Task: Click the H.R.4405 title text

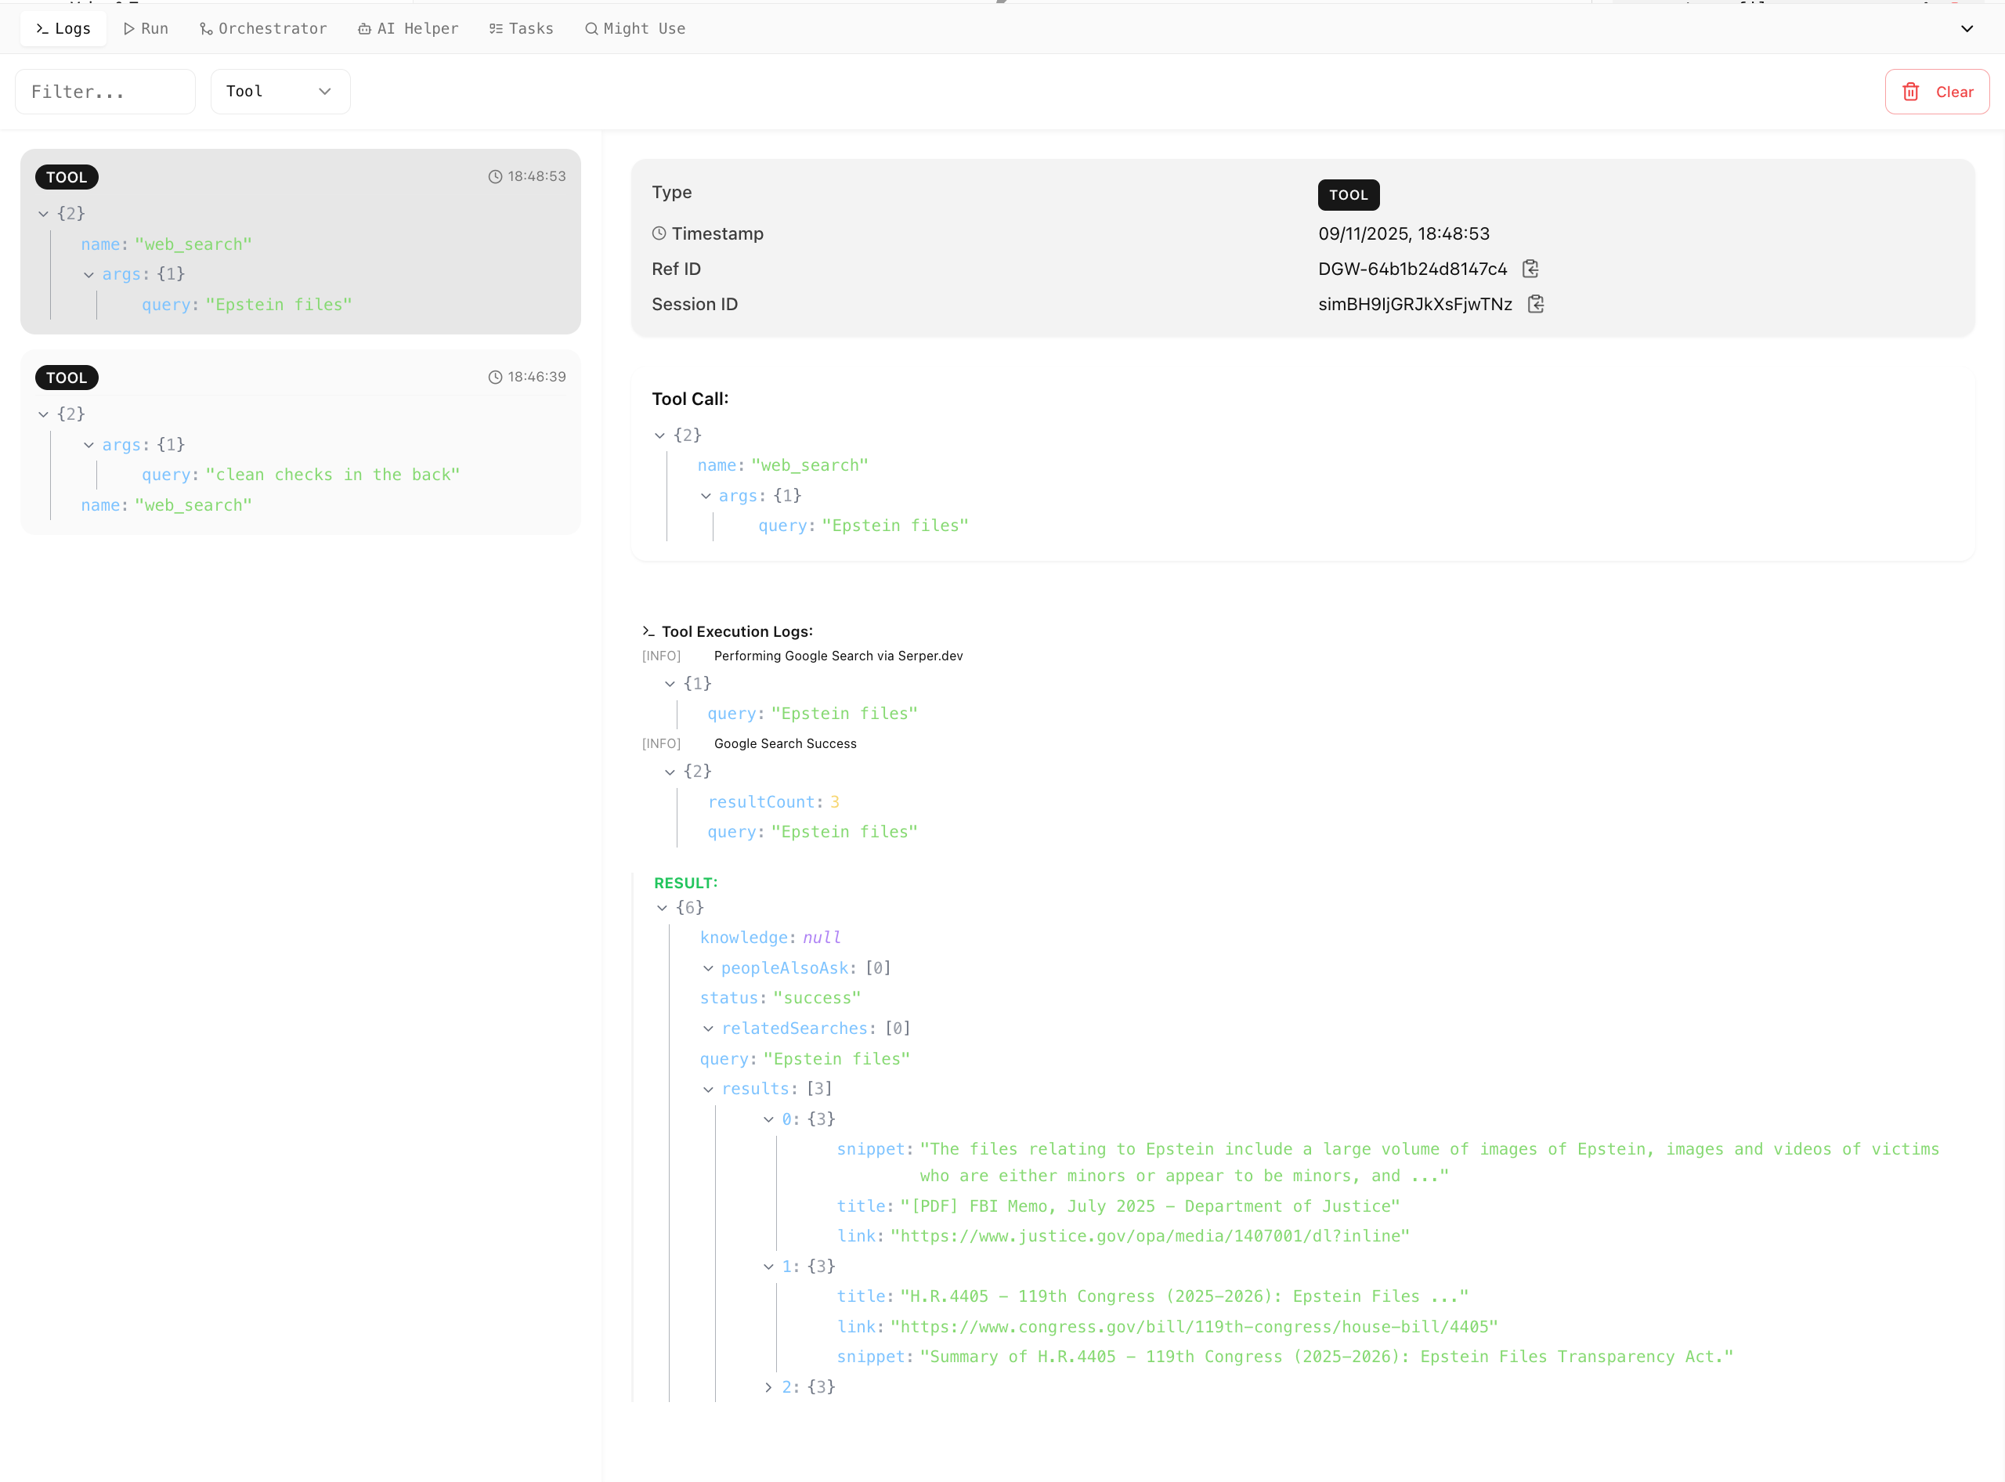Action: (1184, 1296)
